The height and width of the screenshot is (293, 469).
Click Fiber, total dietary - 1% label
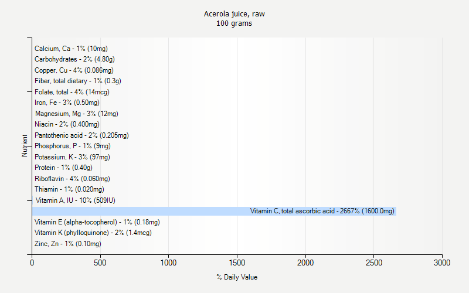pyautogui.click(x=78, y=81)
